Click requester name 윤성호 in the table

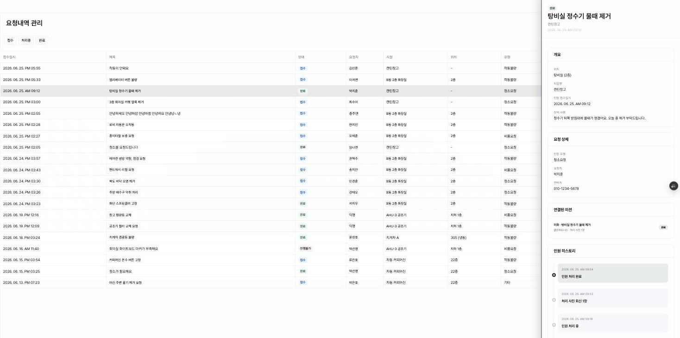353,238
